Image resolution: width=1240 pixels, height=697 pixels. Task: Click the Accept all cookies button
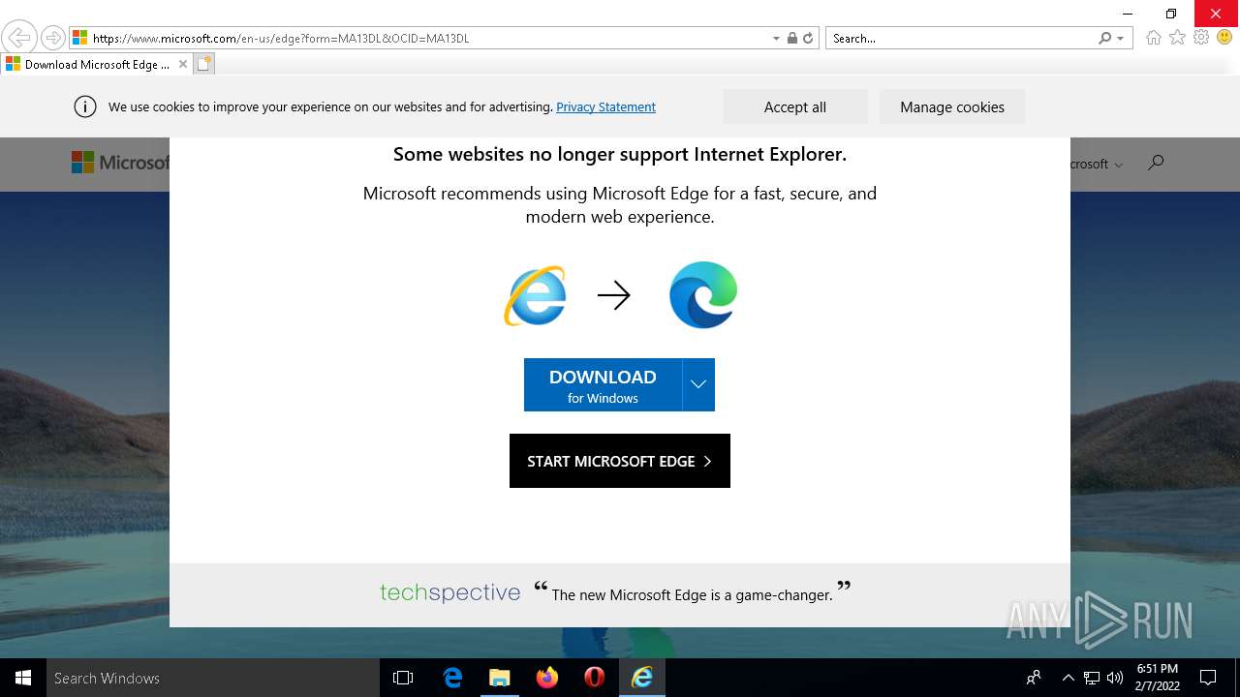(x=795, y=107)
